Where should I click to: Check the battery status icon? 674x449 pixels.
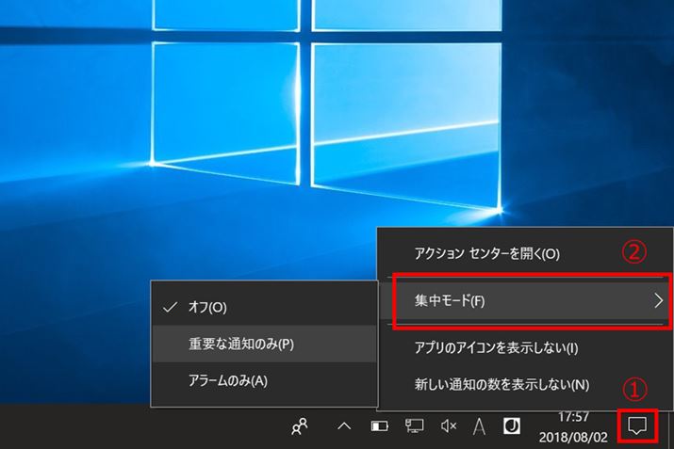pos(379,426)
